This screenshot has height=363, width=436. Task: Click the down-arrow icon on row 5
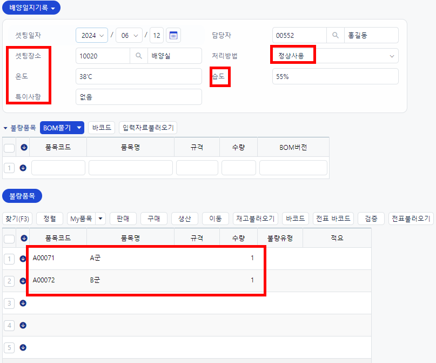click(x=23, y=347)
